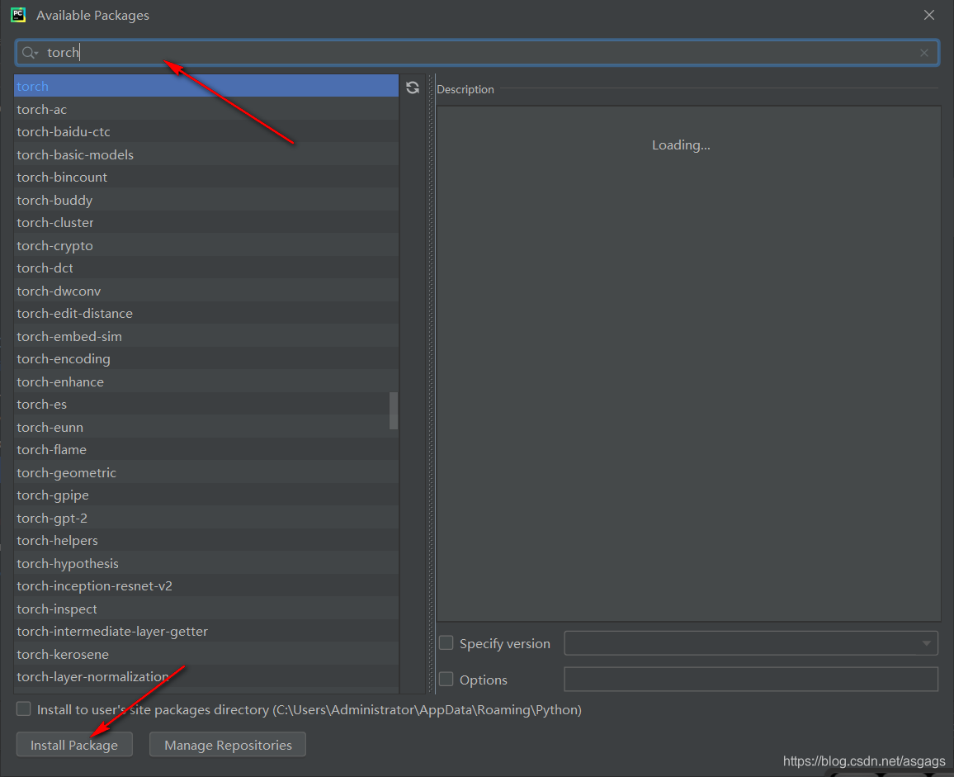This screenshot has height=777, width=954.
Task: Select the torch-embed-sim package
Action: click(x=206, y=336)
